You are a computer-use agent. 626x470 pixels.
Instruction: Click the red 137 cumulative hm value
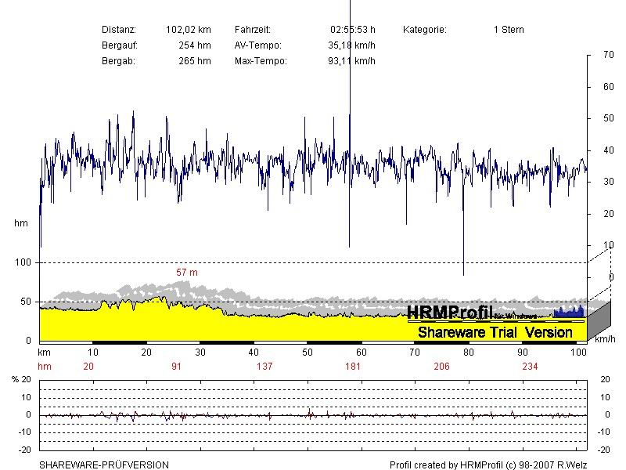[x=264, y=367]
